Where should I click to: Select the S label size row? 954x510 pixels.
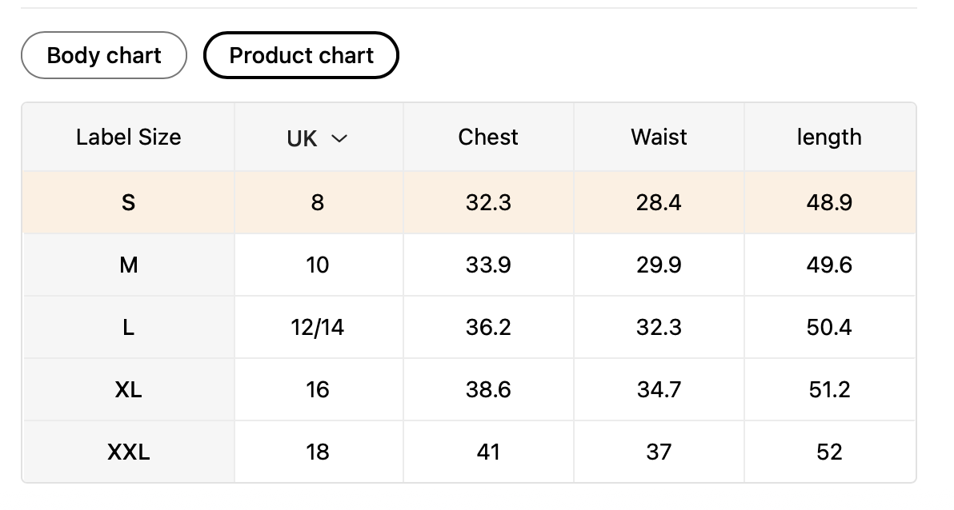tap(128, 203)
